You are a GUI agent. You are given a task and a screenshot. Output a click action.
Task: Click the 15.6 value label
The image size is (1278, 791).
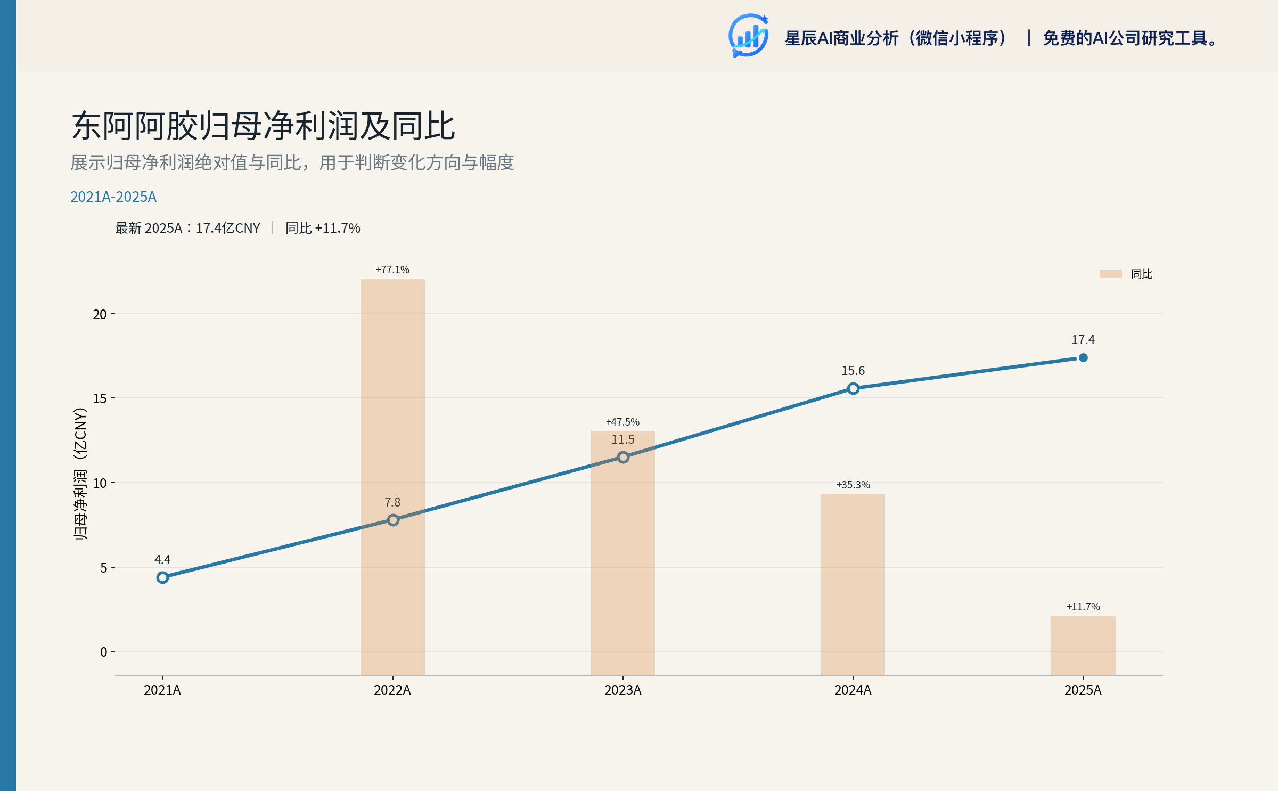853,371
